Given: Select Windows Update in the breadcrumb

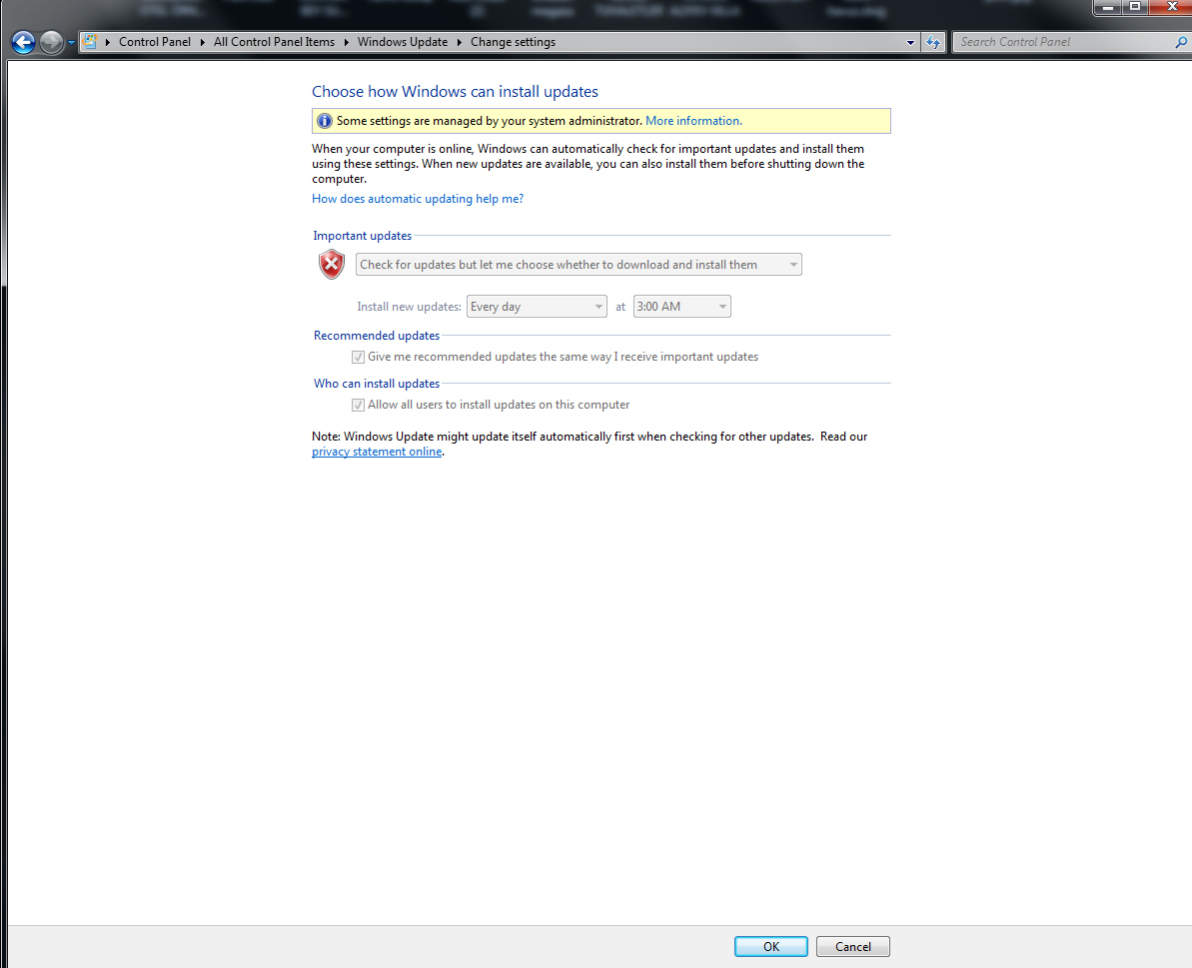Looking at the screenshot, I should (x=402, y=42).
